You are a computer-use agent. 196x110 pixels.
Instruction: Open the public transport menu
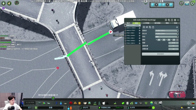tap(89, 103)
